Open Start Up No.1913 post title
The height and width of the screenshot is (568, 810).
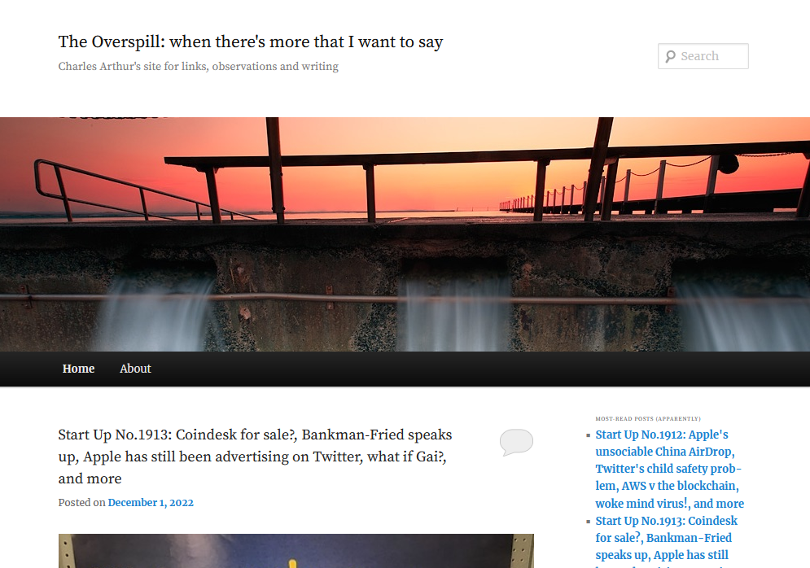[255, 457]
